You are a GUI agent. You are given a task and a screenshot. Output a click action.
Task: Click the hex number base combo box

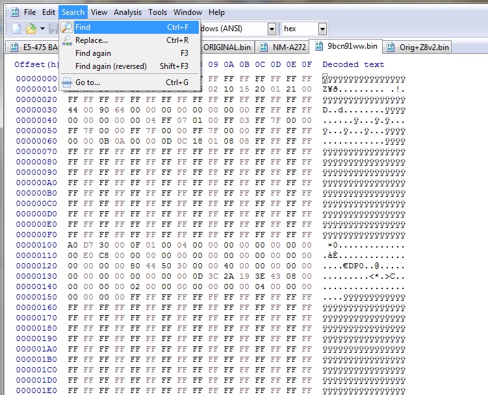(303, 29)
